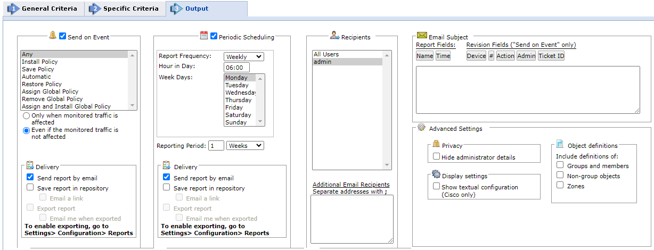Open the Reporting Period Weeks dropdown

point(244,145)
